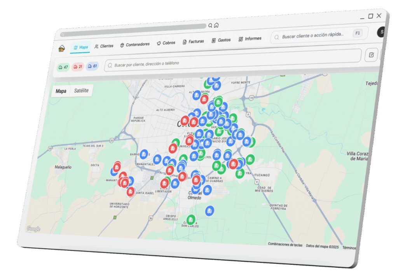Open the user profile avatar

pyautogui.click(x=381, y=32)
